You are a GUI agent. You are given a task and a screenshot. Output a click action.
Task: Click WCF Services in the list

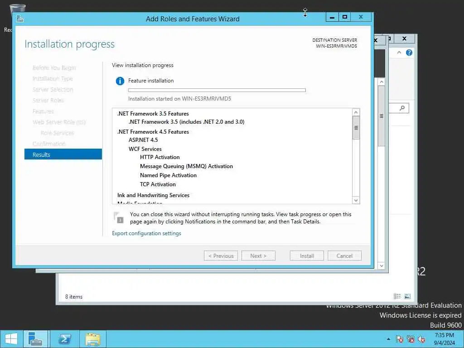pyautogui.click(x=145, y=149)
